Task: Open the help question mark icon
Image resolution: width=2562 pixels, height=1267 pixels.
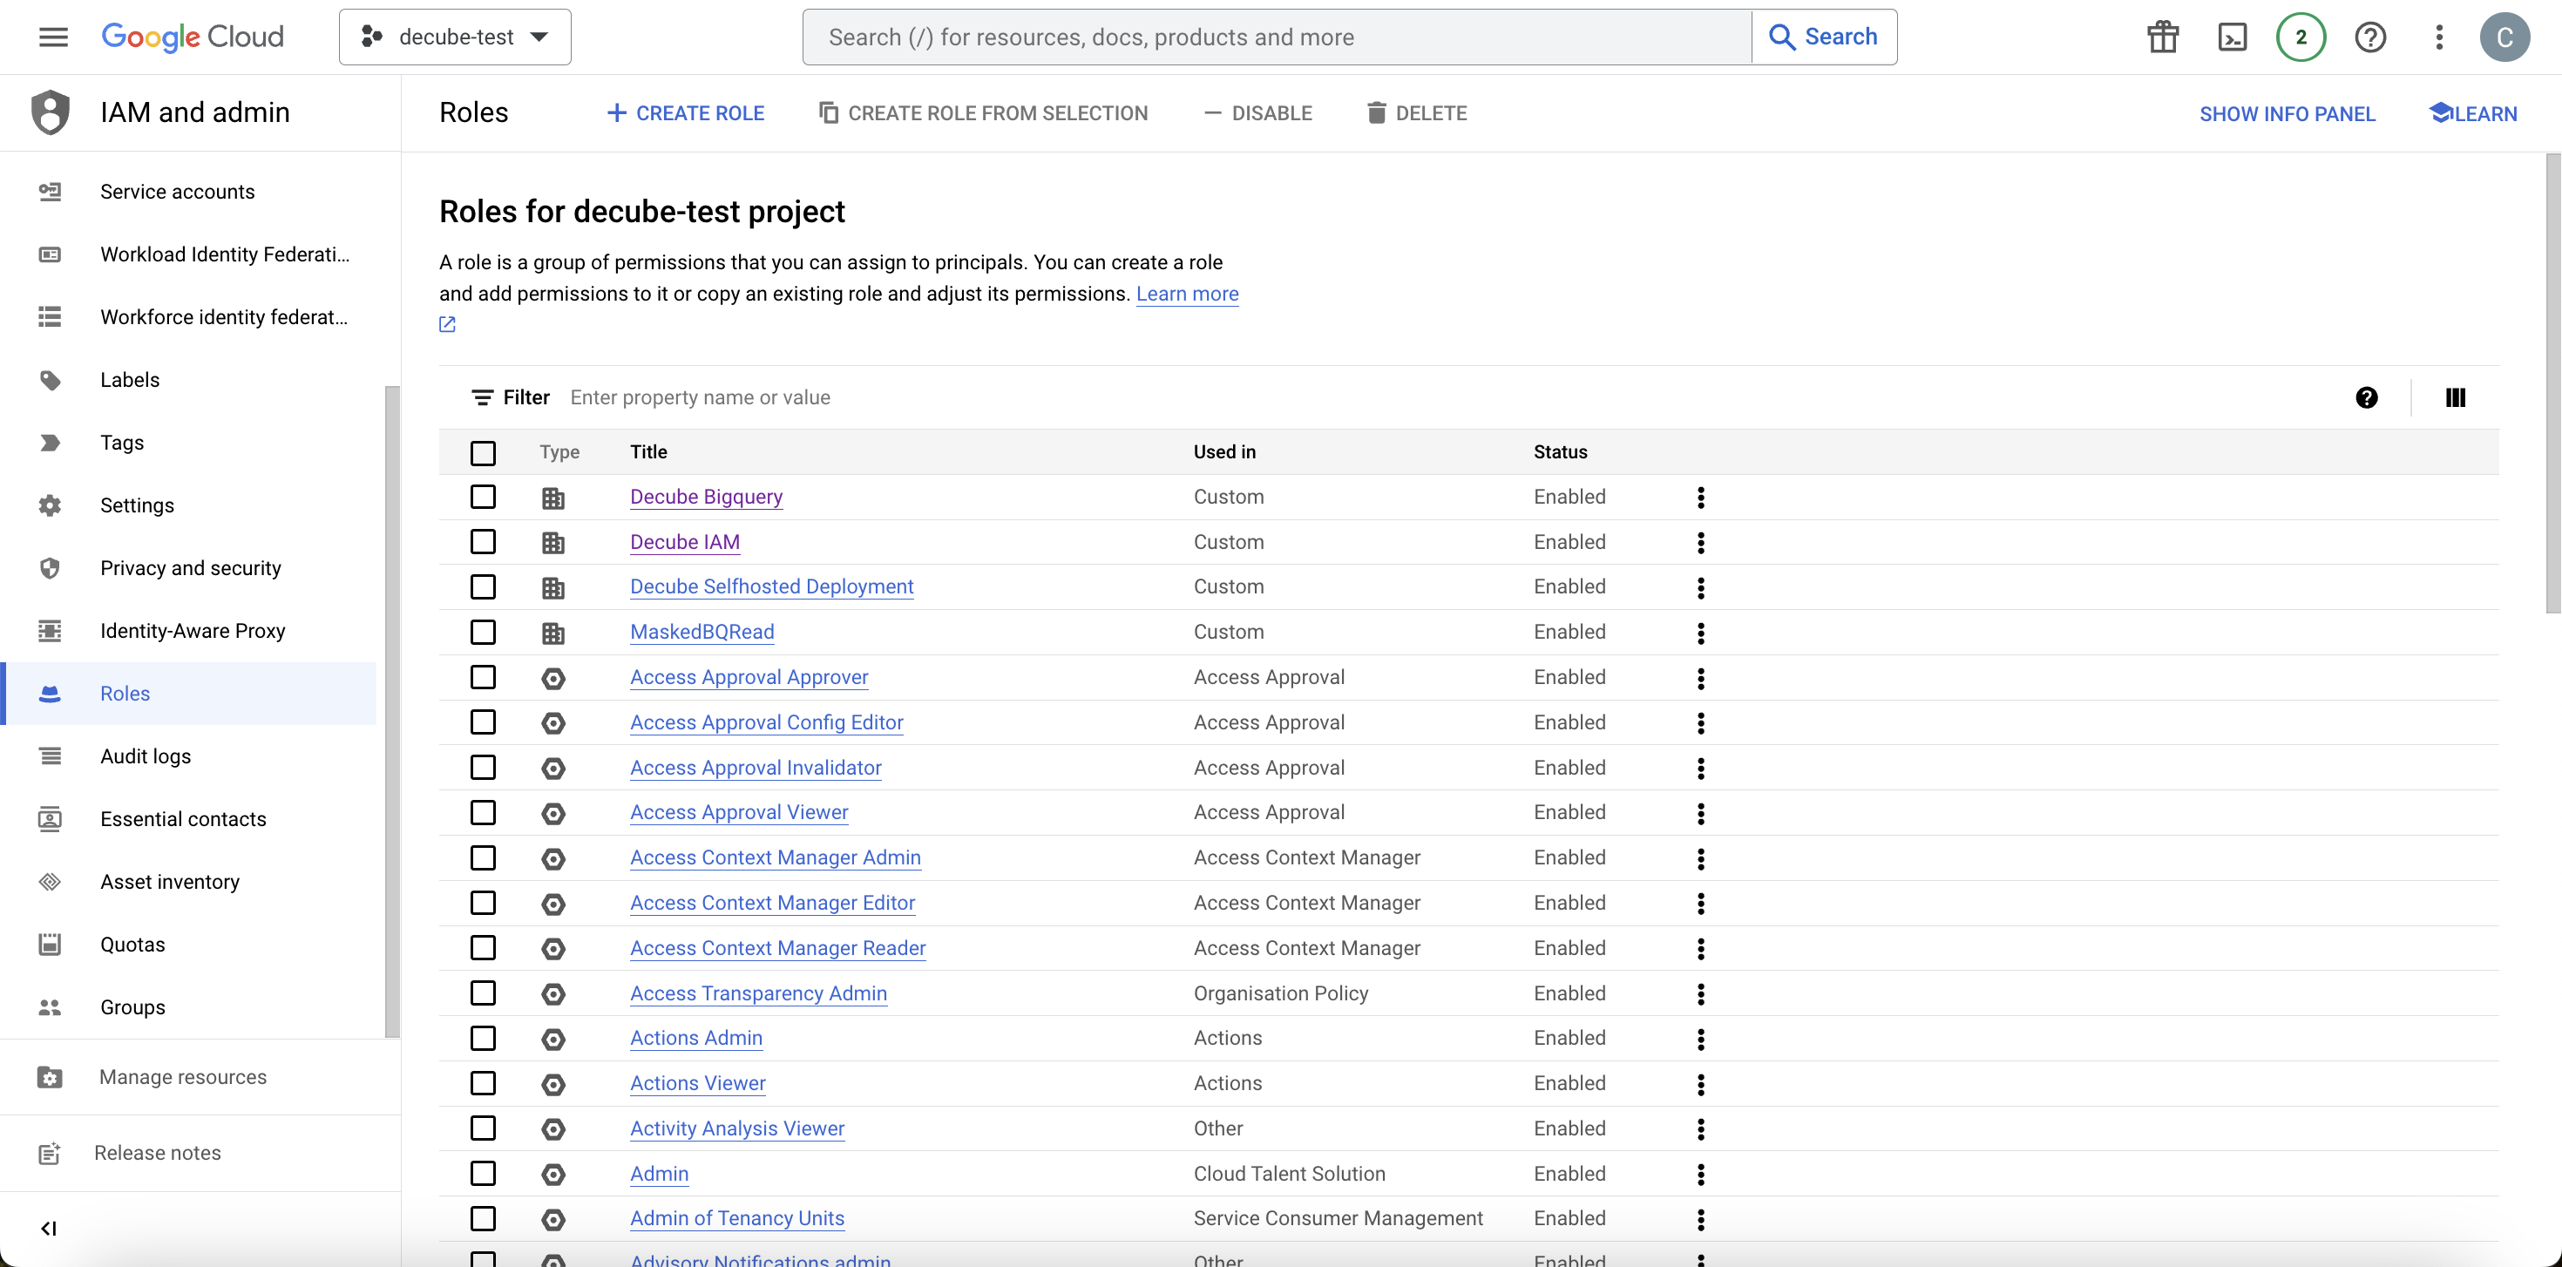Action: (2370, 37)
